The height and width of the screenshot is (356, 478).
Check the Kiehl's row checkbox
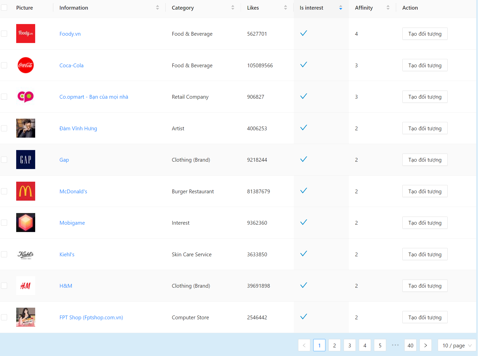pyautogui.click(x=4, y=254)
